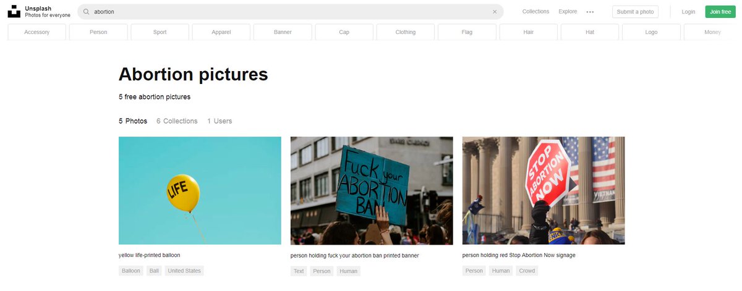
Task: Click the Person tag under the Stop Abortion photo
Action: coord(474,271)
